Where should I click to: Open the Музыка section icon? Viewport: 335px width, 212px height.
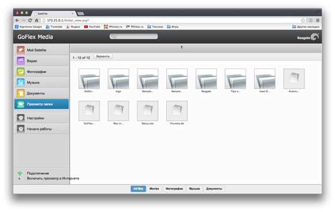click(x=21, y=82)
